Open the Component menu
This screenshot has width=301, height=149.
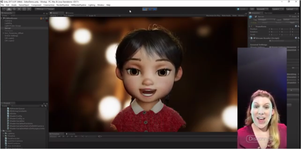[36, 5]
